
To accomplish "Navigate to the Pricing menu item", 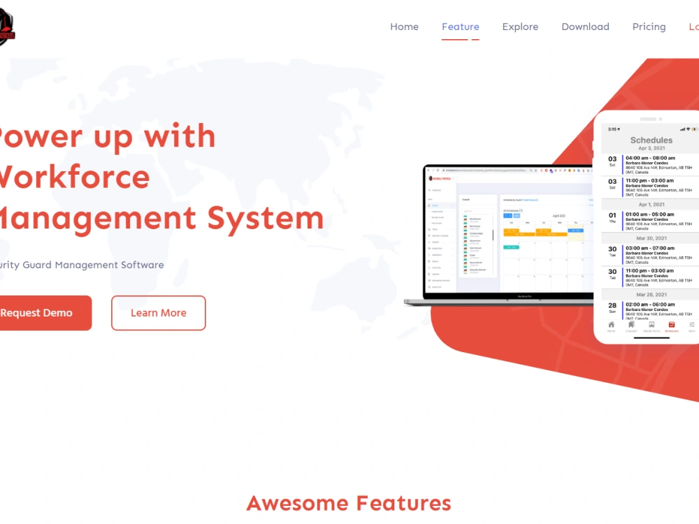I will click(649, 27).
